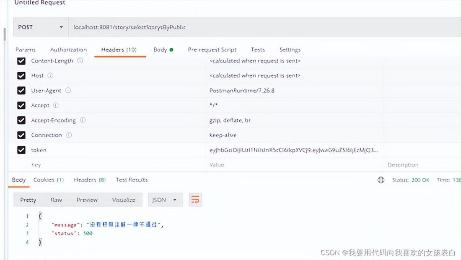Screen dimensions: 461x260
Task: Click the User-Agent header key name
Action: (x=46, y=91)
